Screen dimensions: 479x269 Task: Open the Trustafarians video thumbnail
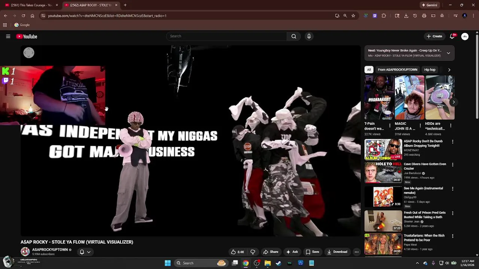tap(383, 244)
